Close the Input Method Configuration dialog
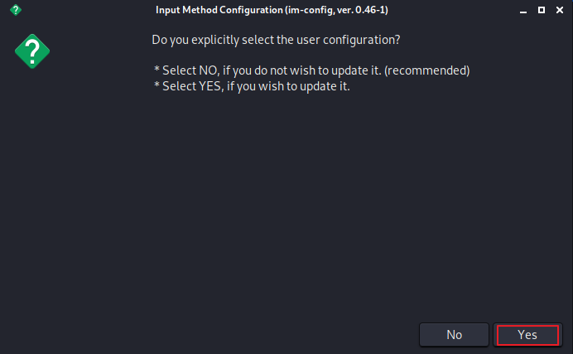Viewport: 573px width, 354px height. pos(558,10)
